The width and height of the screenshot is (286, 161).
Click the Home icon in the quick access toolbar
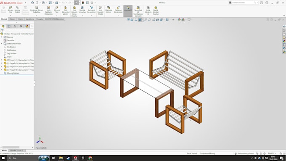tap(32, 3)
